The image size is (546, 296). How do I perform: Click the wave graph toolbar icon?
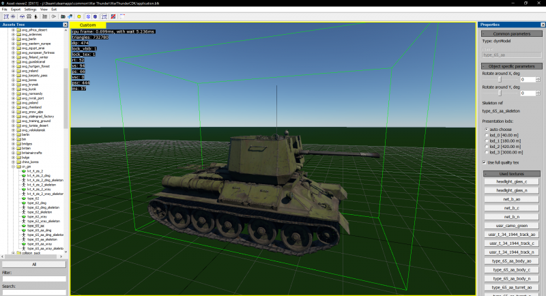point(22,16)
